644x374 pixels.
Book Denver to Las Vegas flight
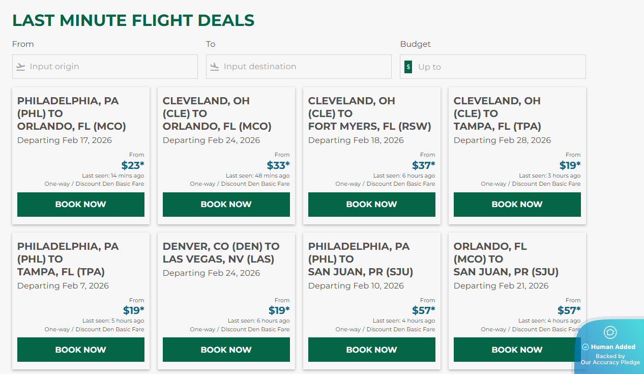click(226, 350)
